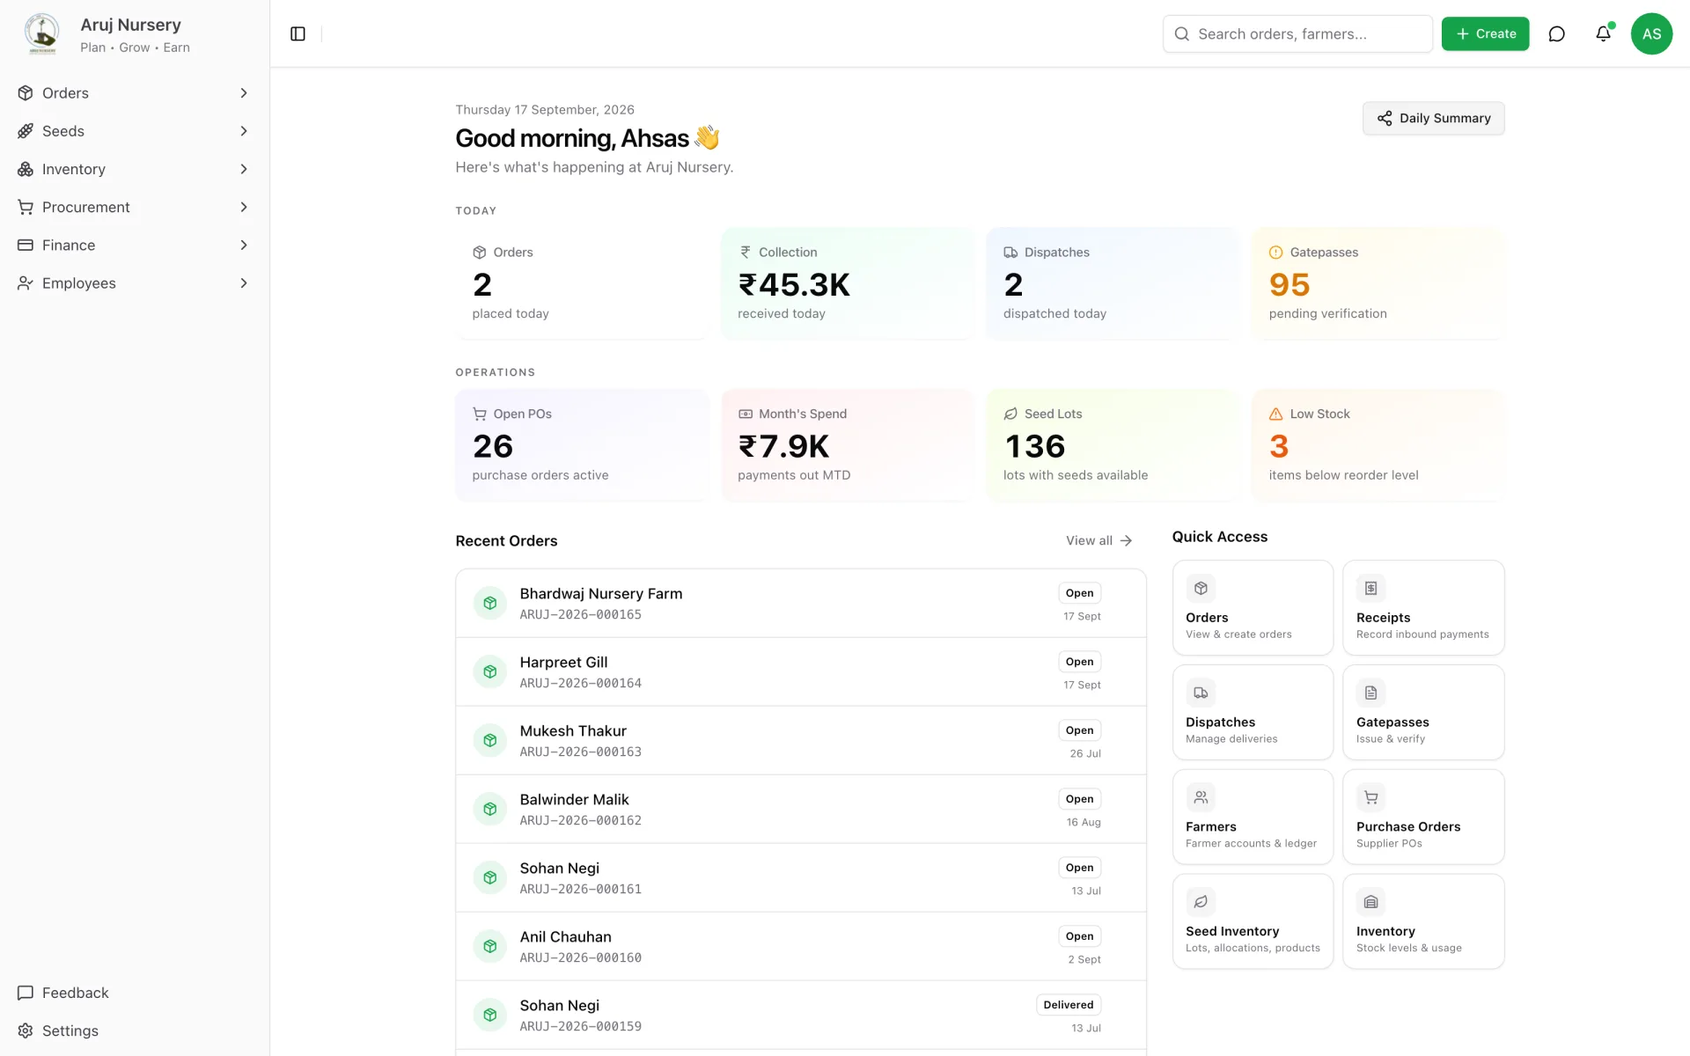Click the Settings gear icon

pos(26,1030)
